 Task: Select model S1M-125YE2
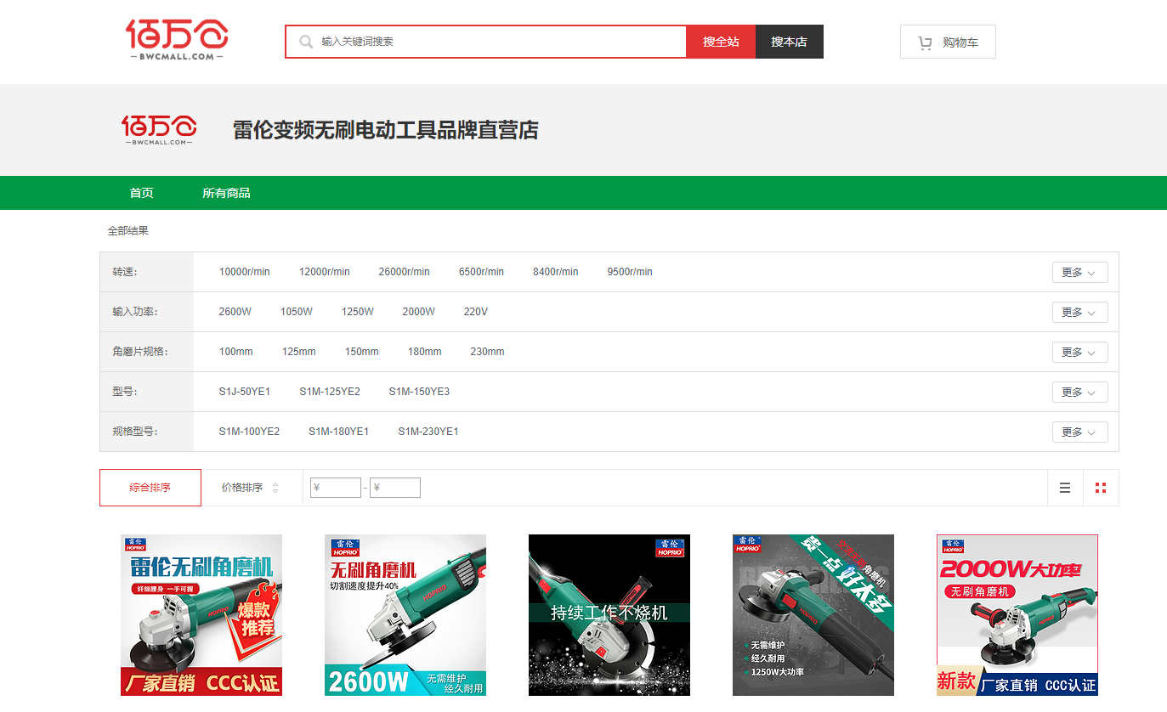330,392
